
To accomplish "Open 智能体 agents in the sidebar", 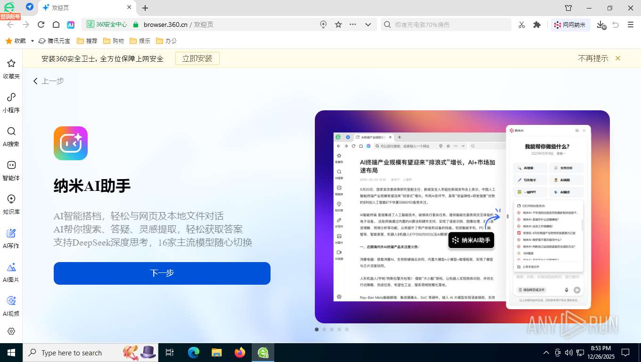I will point(11,171).
